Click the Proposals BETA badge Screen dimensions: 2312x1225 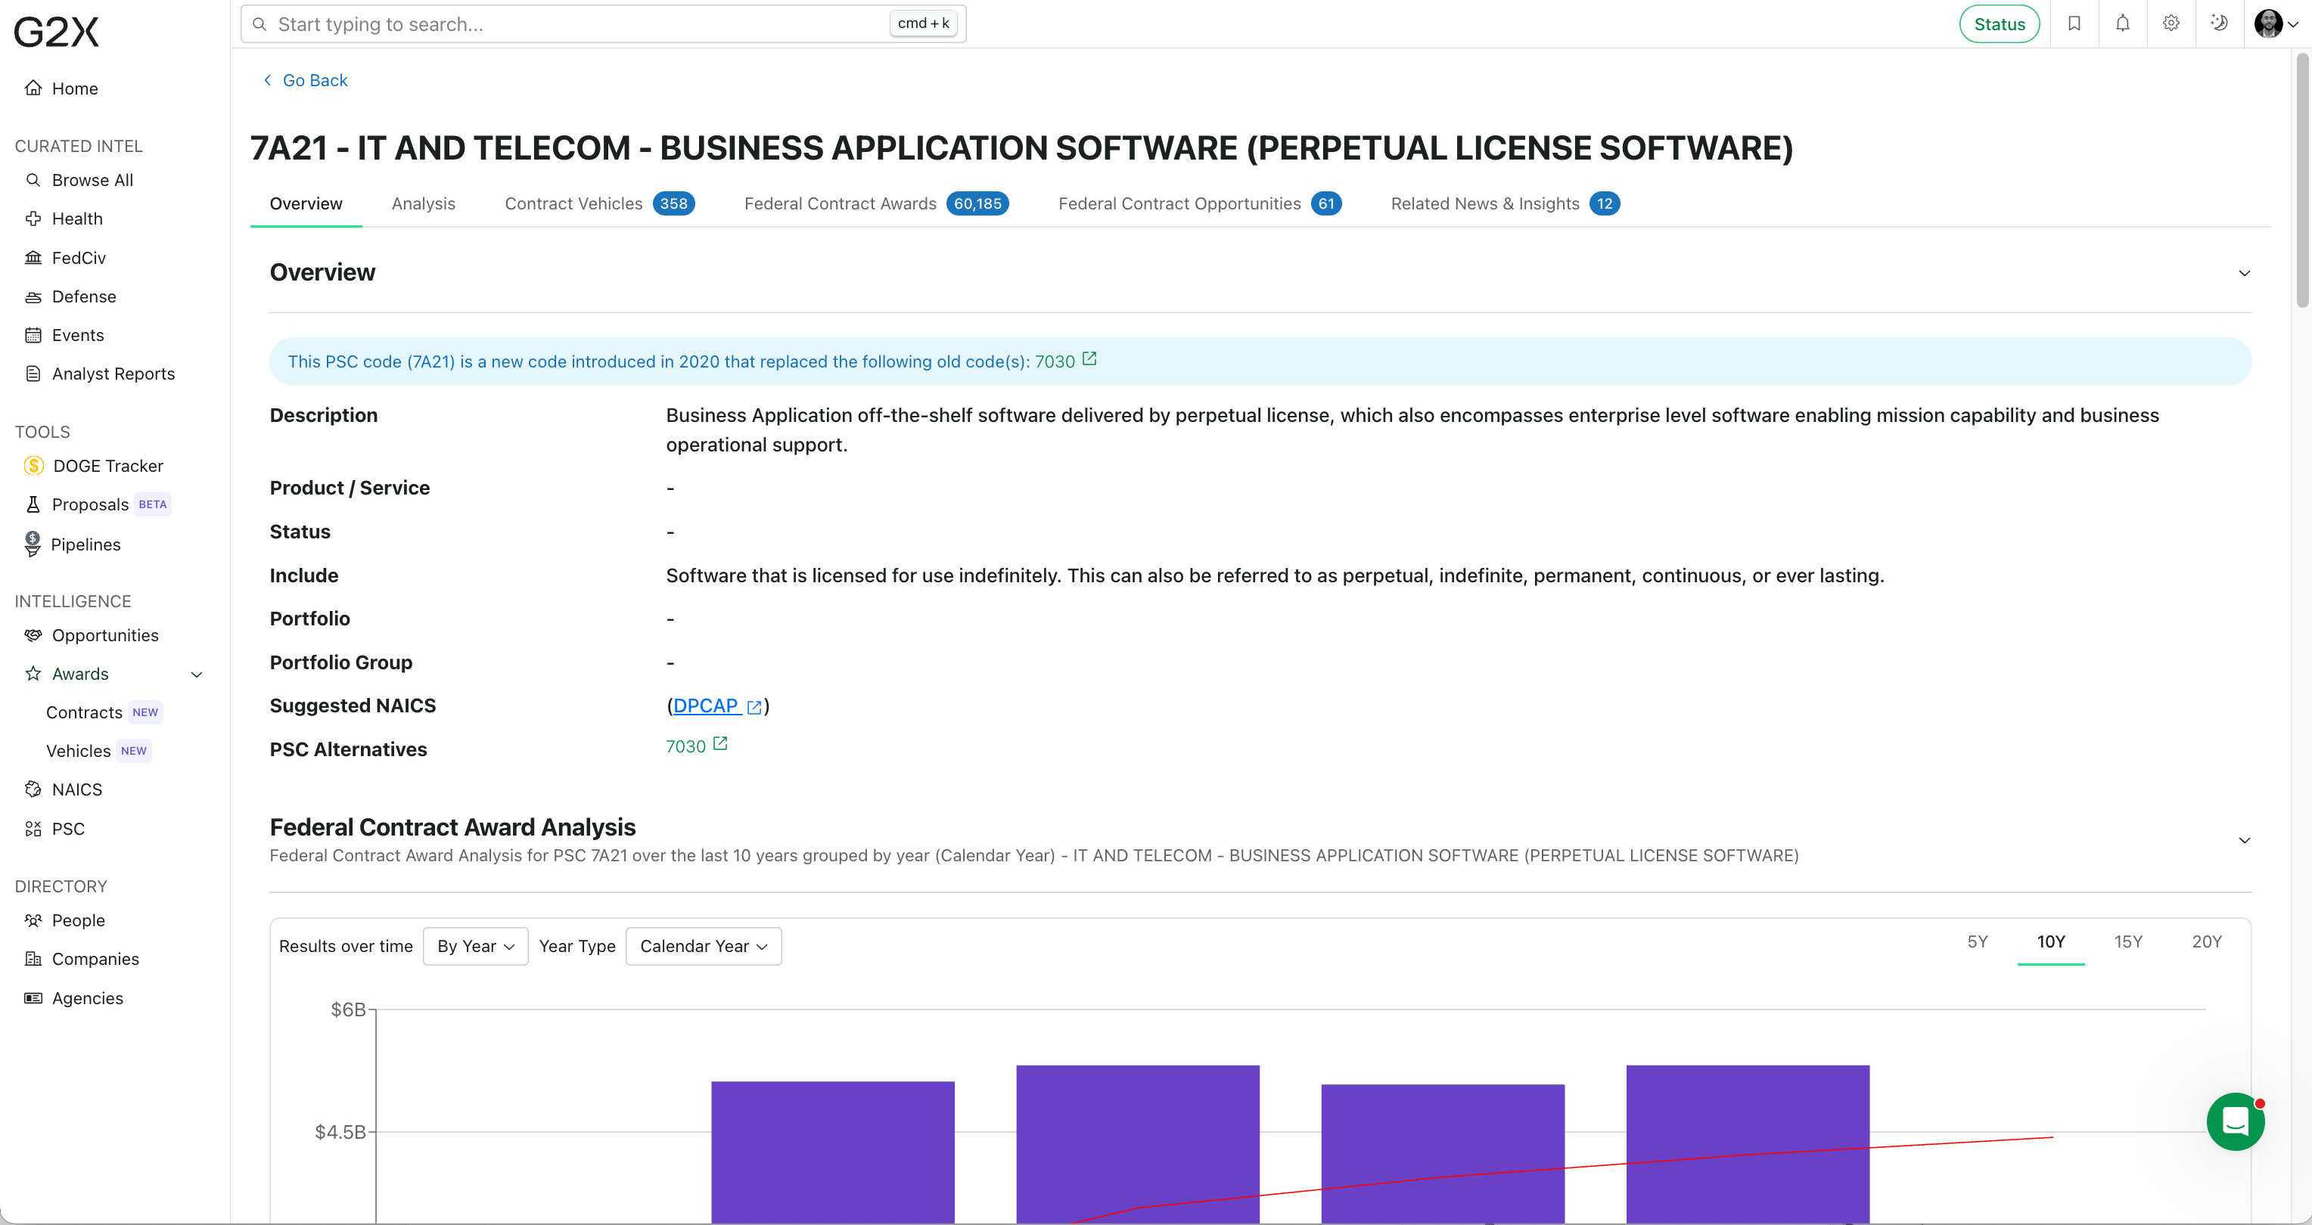[153, 505]
